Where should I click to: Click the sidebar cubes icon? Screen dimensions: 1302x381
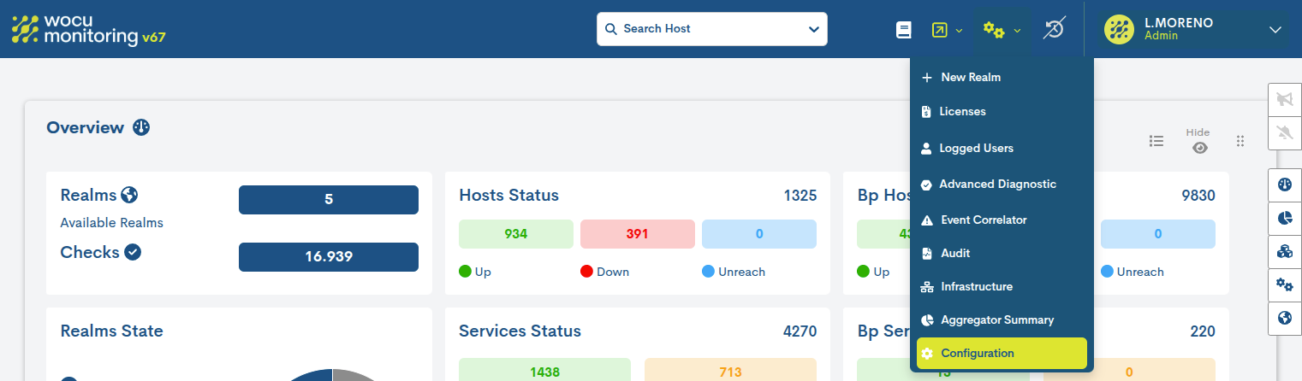[x=1284, y=251]
